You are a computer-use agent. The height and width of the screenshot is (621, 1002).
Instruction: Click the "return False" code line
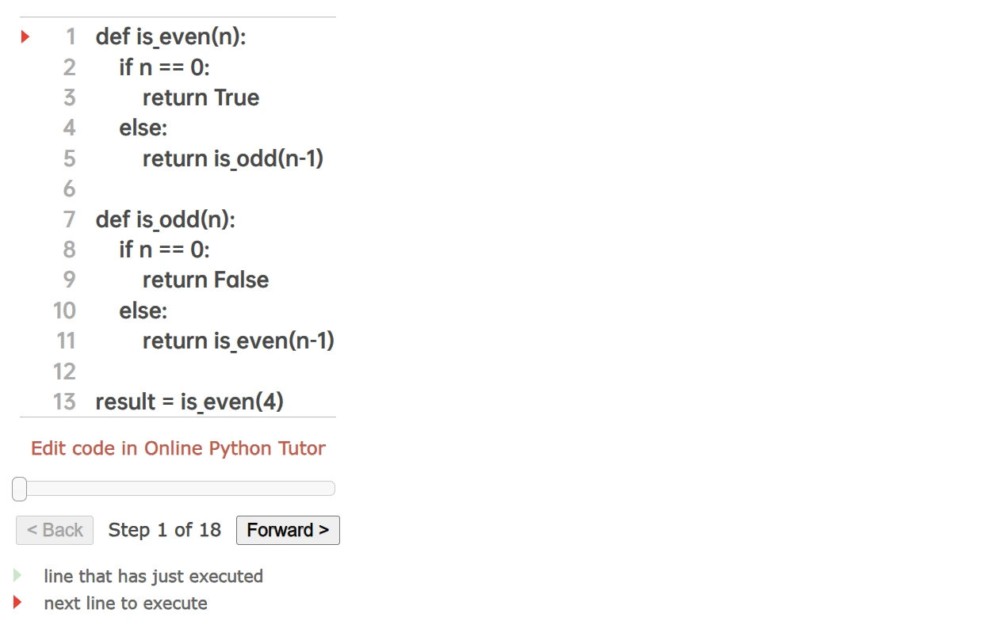pyautogui.click(x=205, y=280)
